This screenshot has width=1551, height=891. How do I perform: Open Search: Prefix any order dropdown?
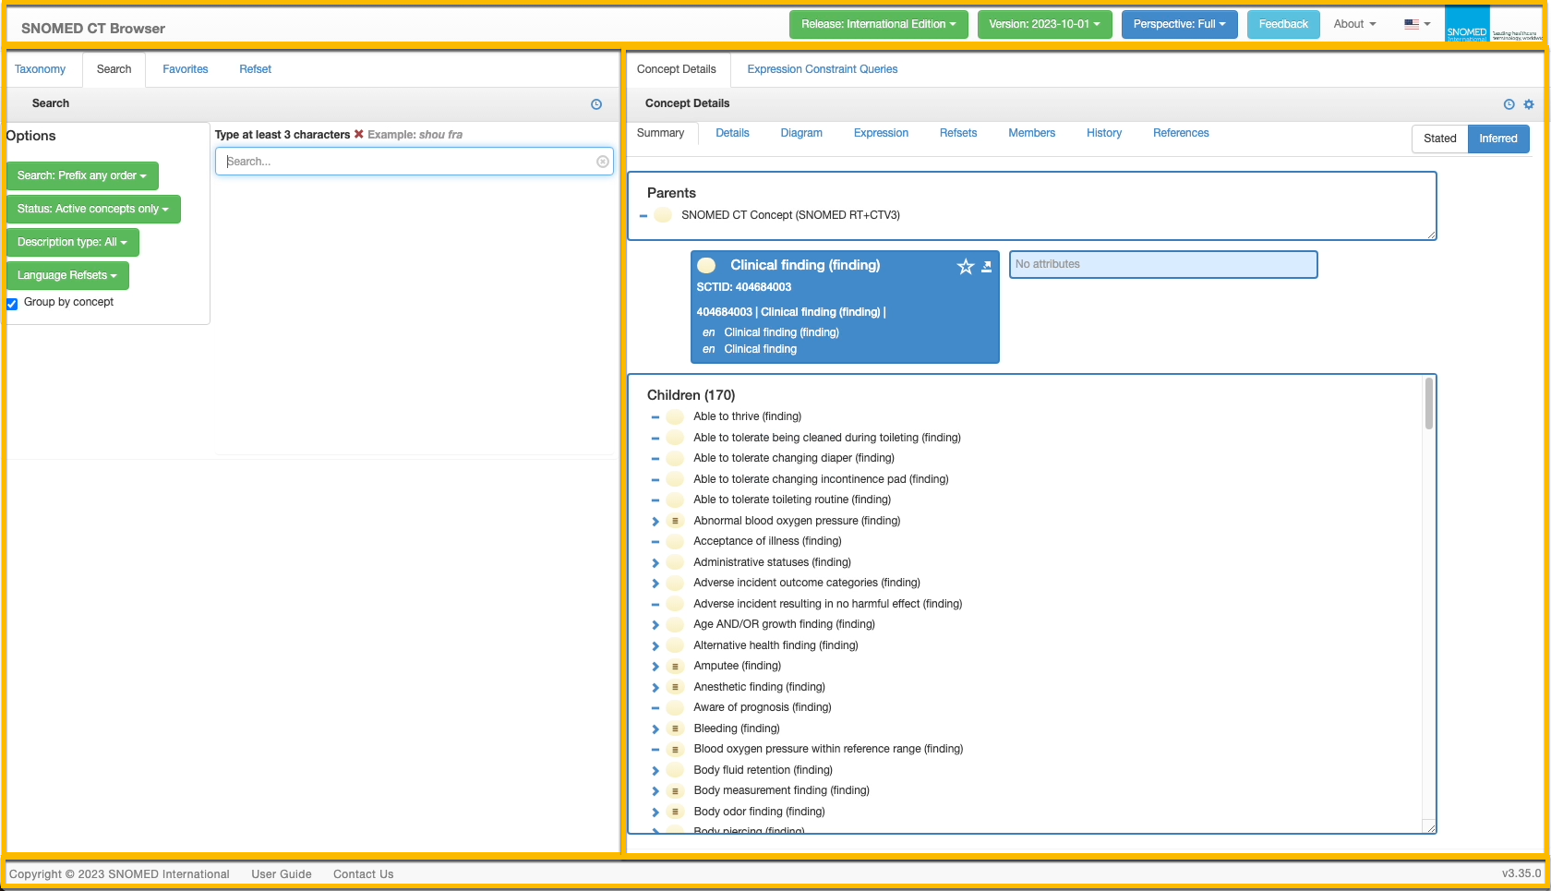(82, 175)
